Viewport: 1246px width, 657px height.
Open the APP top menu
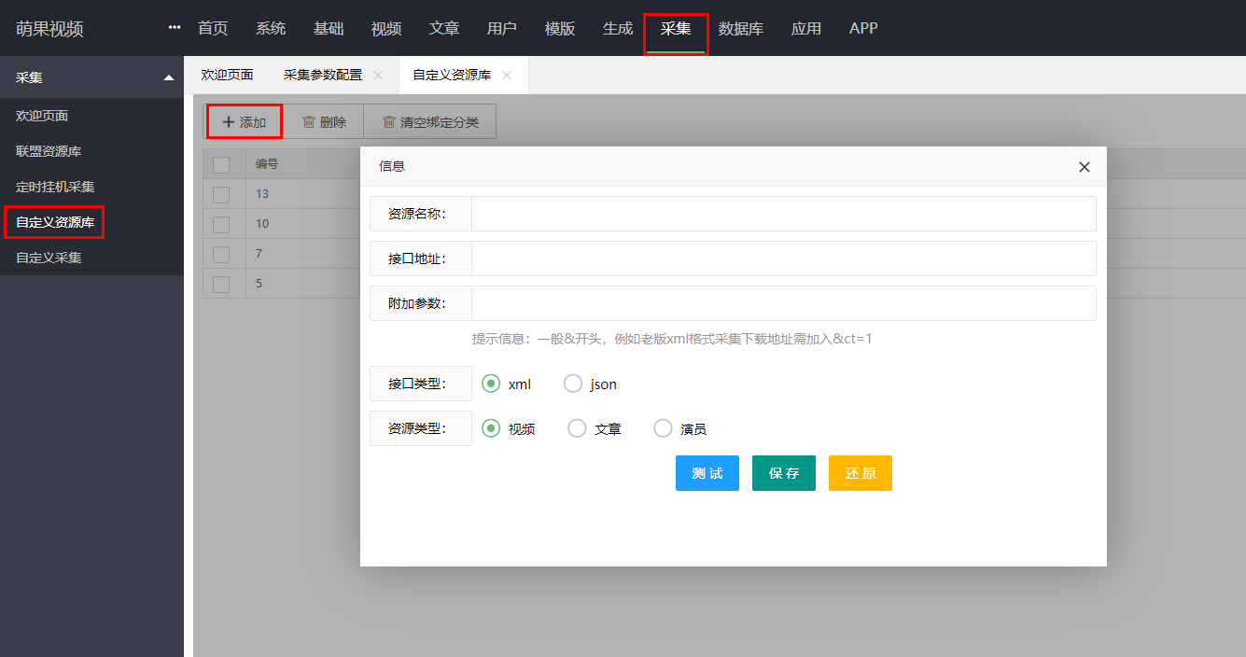[x=863, y=28]
